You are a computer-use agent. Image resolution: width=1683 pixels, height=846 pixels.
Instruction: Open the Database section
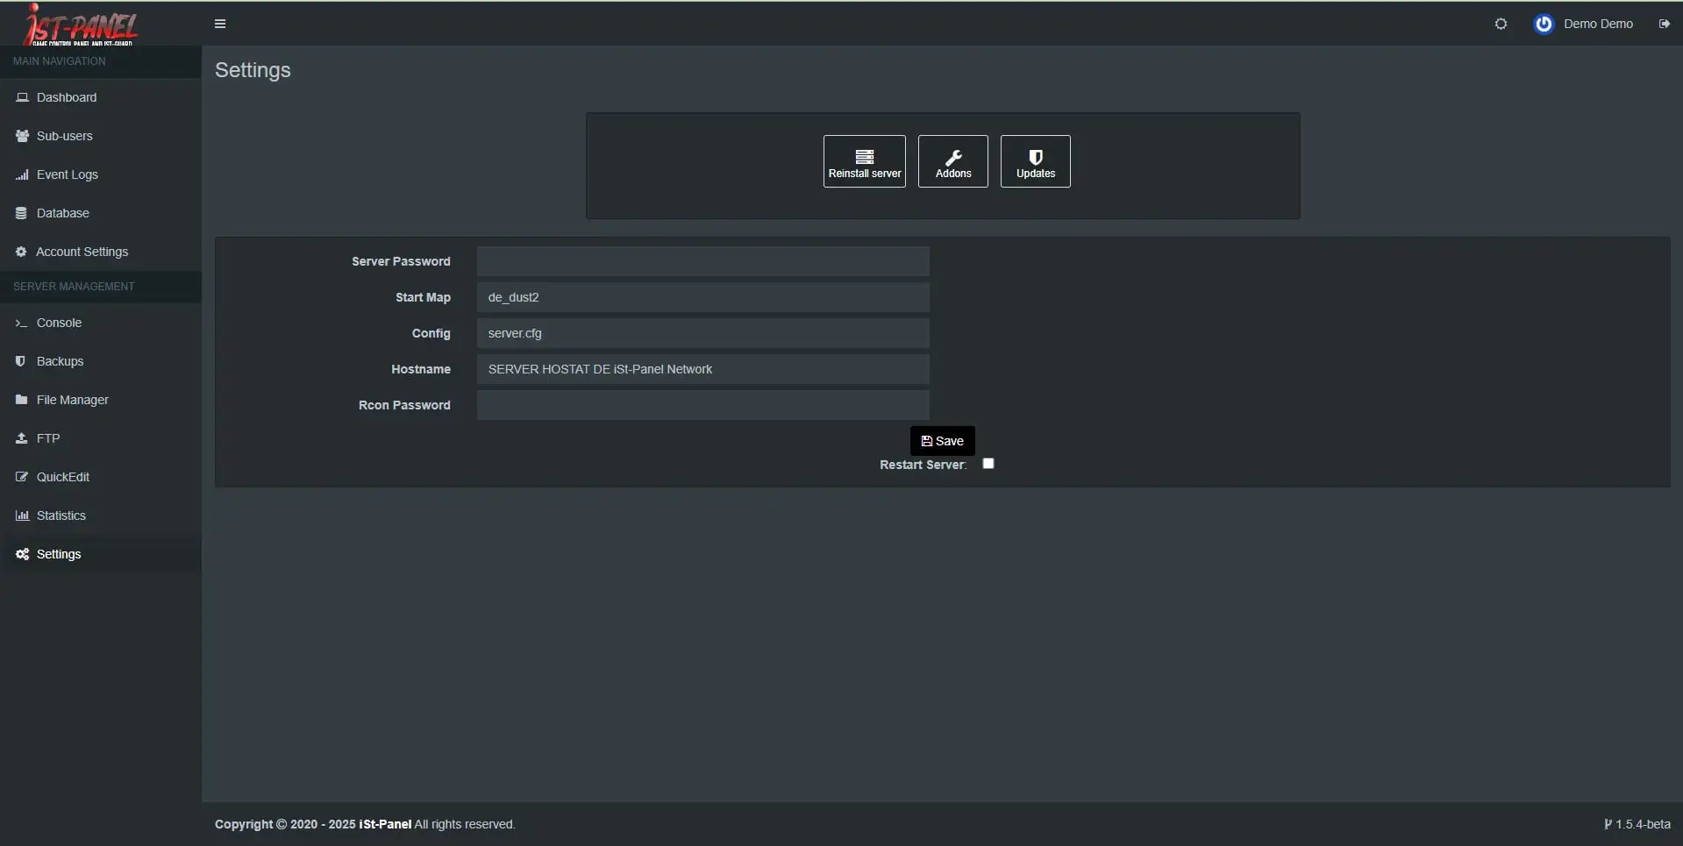(x=101, y=213)
